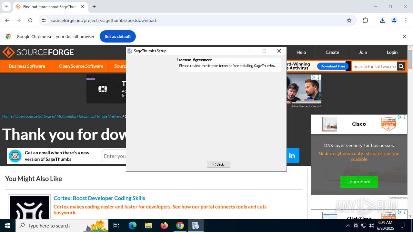The image size is (413, 232).
Task: Launch Microsoft Edge from the taskbar
Action: [x=133, y=226]
